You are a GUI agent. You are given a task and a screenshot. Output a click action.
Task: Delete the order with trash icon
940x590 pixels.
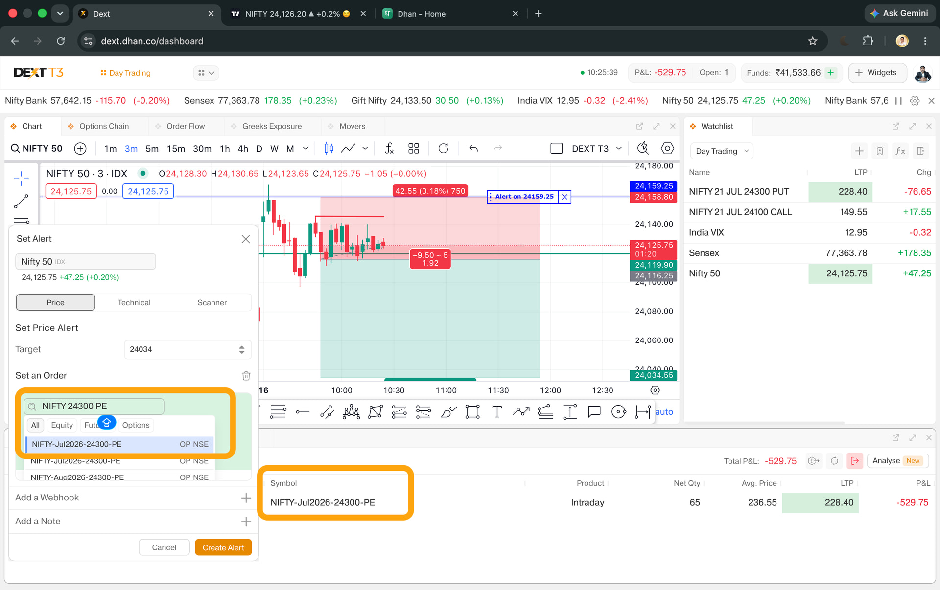tap(246, 376)
